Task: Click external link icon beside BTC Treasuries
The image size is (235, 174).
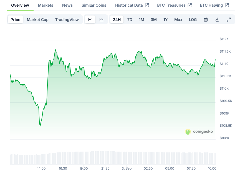Action: (x=190, y=5)
